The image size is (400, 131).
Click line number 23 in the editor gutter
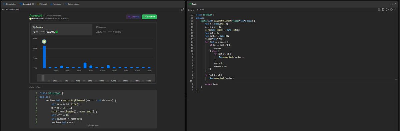pos(191,81)
